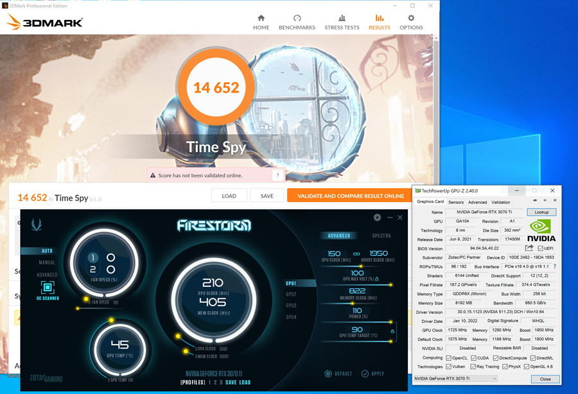The height and width of the screenshot is (394, 578).
Task: Click the warning triangle beside validation message
Action: [x=153, y=176]
